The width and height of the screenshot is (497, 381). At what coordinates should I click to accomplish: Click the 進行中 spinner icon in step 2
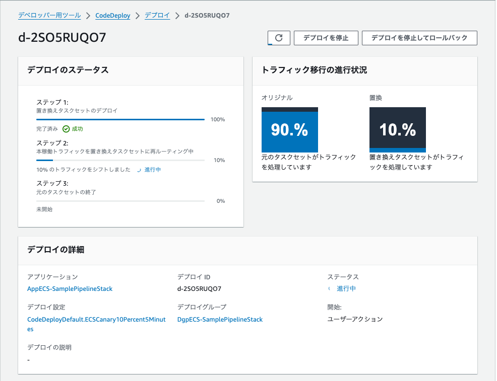[139, 170]
